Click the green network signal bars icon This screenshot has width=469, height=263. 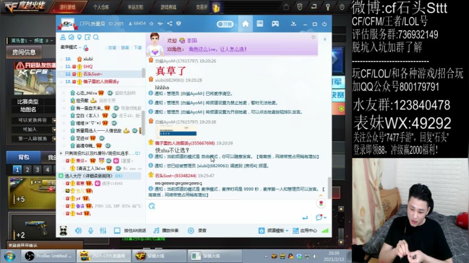(325, 230)
